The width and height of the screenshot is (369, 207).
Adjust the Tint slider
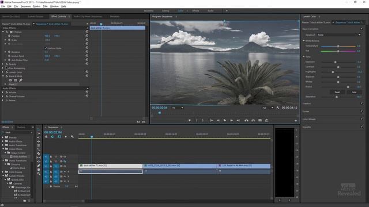click(338, 51)
